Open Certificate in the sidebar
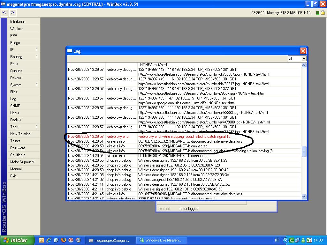 [x=24, y=155]
